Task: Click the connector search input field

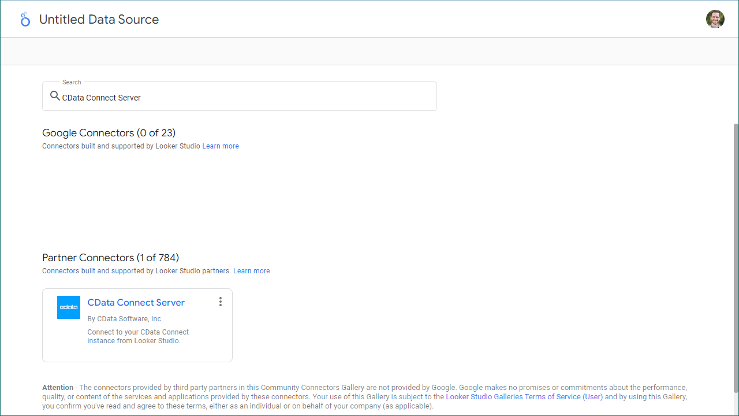Action: (x=240, y=96)
